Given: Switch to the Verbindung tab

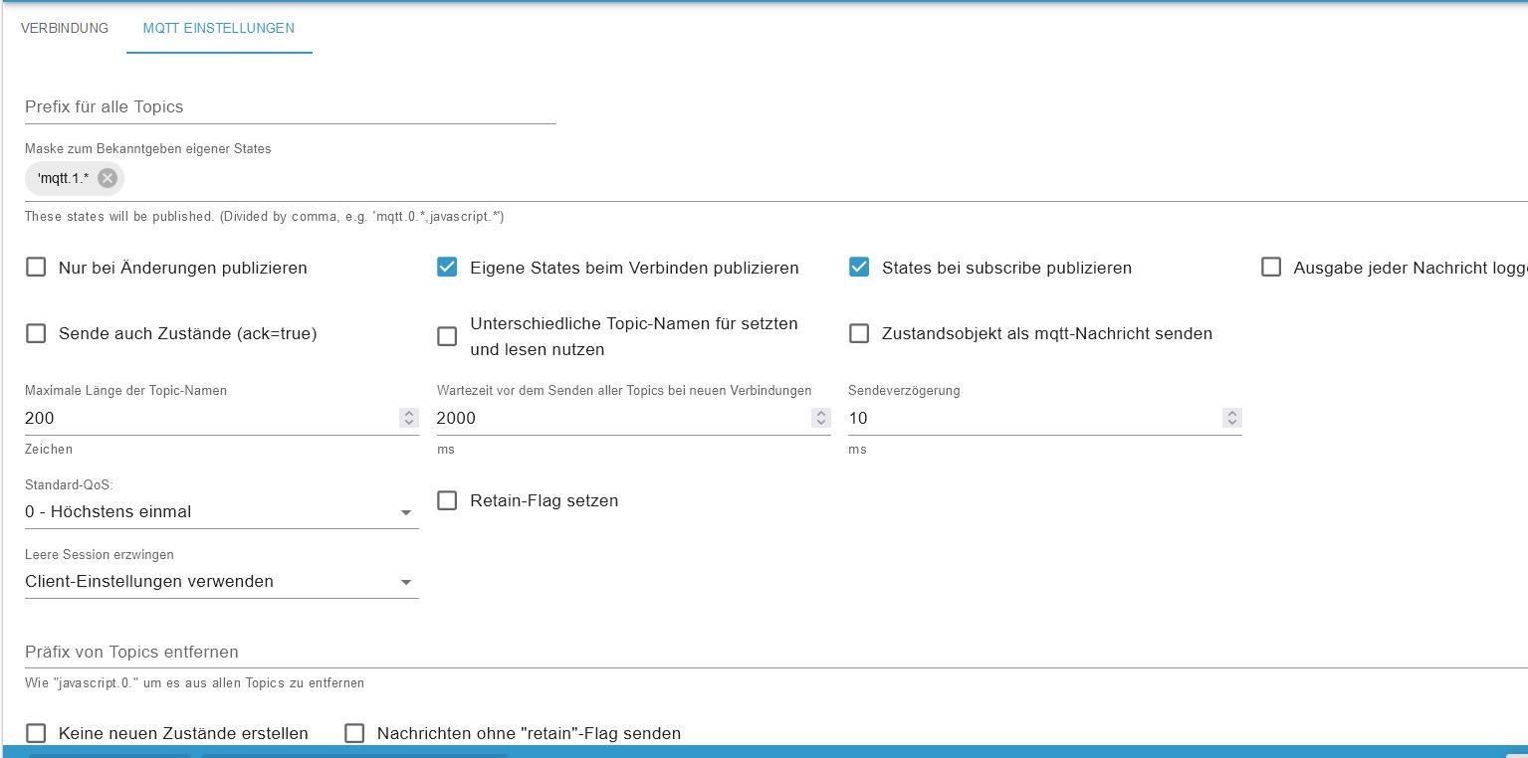Looking at the screenshot, I should (65, 28).
